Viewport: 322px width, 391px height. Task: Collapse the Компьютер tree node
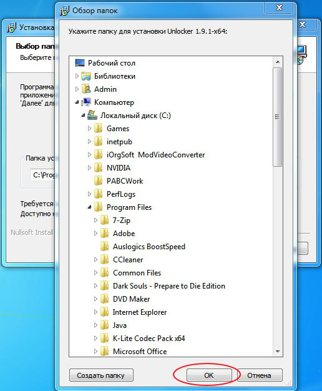pos(77,102)
